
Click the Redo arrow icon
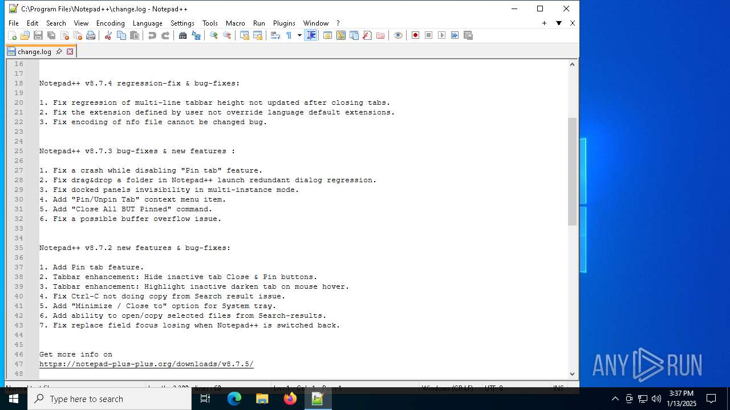tap(165, 35)
